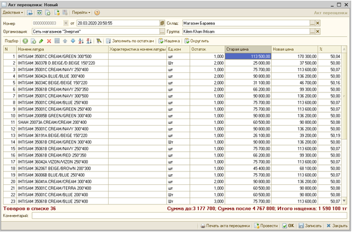Add a new row with green plus icon
This screenshot has width=352, height=233.
click(26, 41)
